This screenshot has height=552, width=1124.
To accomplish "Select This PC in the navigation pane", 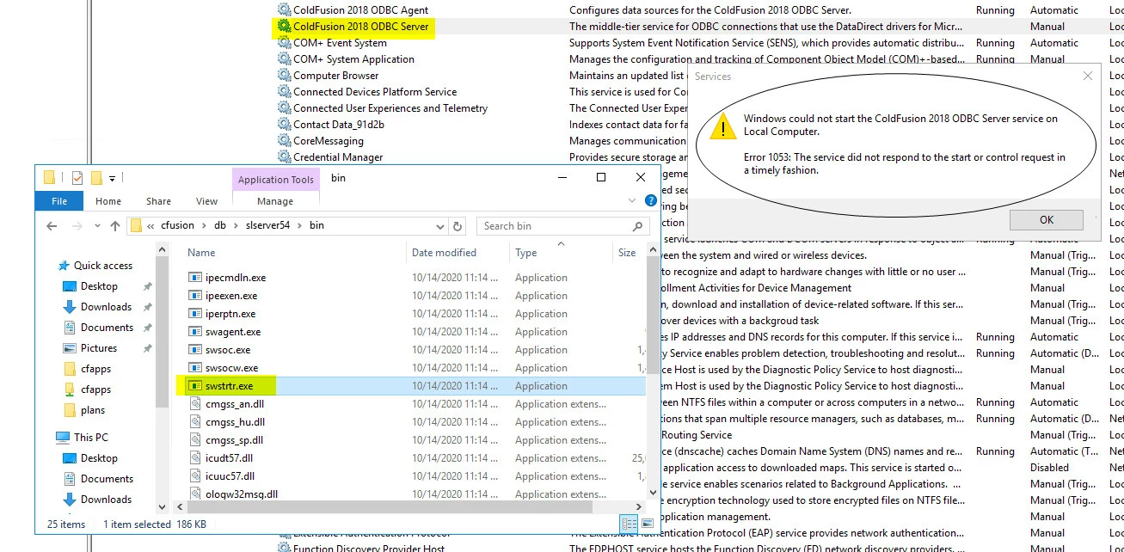I will point(90,437).
